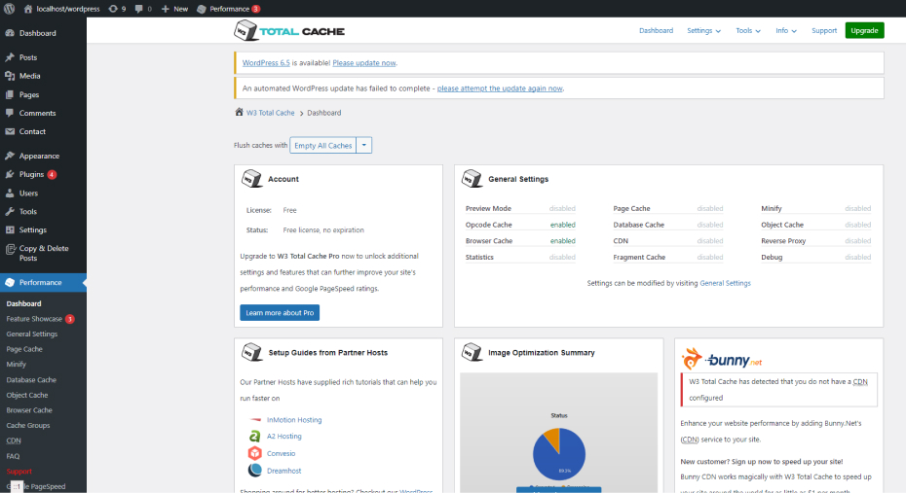Screen dimensions: 906x493
Task: Open CDN submenu item in sidebar
Action: (x=14, y=440)
